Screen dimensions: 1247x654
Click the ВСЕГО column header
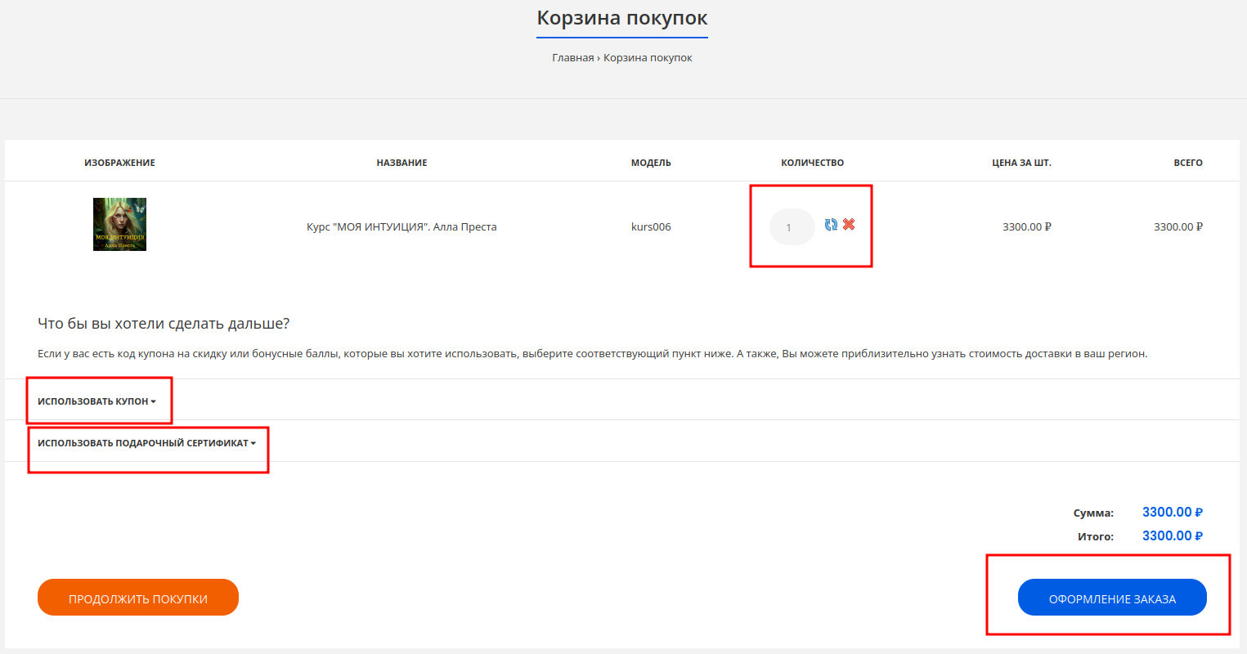(x=1187, y=163)
